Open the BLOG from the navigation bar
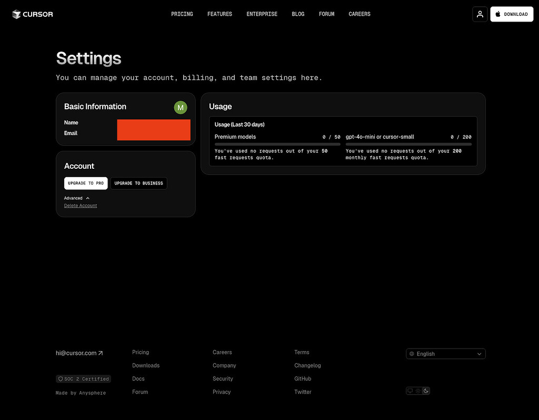The width and height of the screenshot is (539, 420). point(298,14)
